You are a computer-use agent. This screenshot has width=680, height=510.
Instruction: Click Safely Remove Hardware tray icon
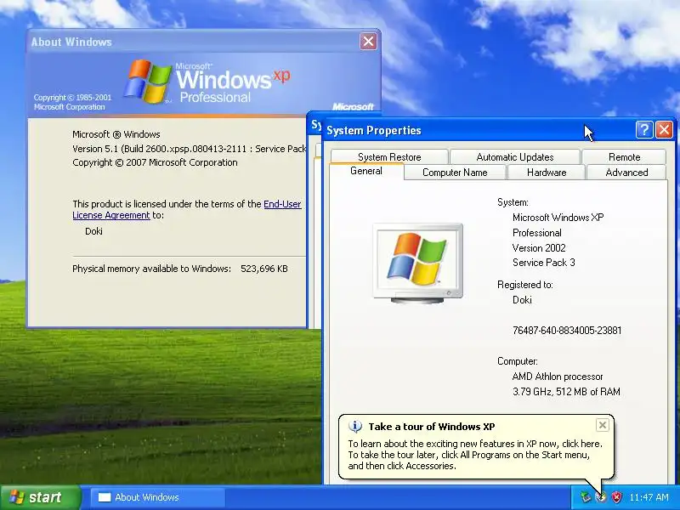tap(586, 497)
